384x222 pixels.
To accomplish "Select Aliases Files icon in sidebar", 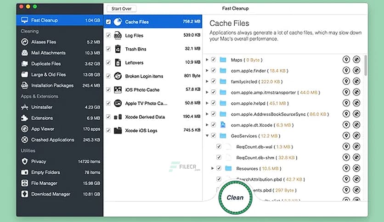I will point(24,42).
